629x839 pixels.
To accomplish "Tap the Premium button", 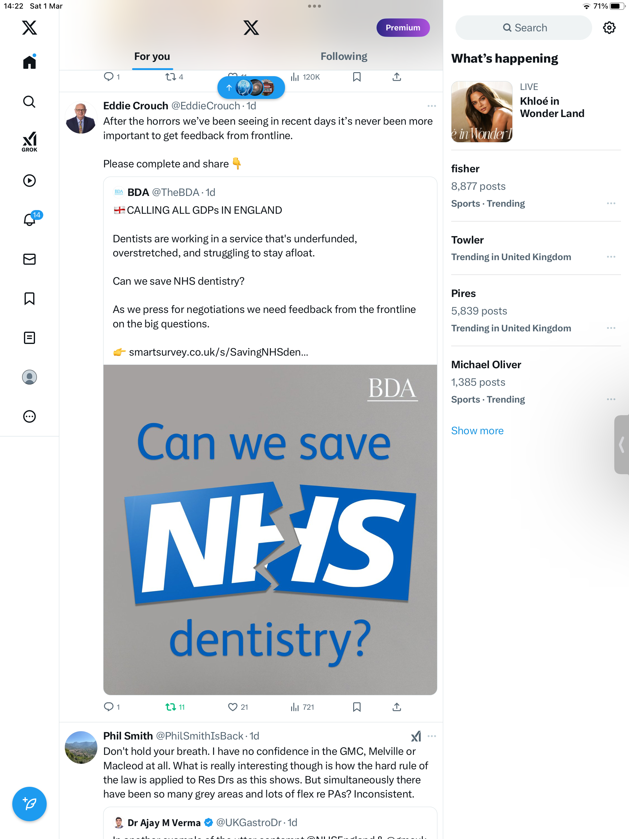I will (403, 28).
